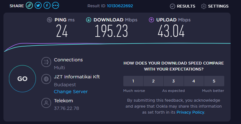Select rating 4 for download speed
Viewport: 241px width, 124px height.
tap(194, 81)
